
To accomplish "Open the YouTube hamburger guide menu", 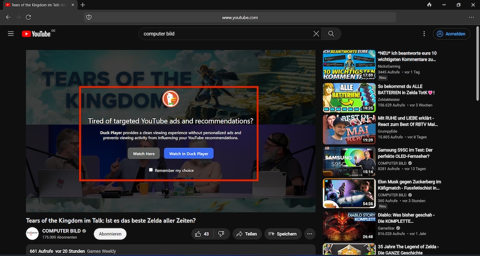I will click(10, 34).
